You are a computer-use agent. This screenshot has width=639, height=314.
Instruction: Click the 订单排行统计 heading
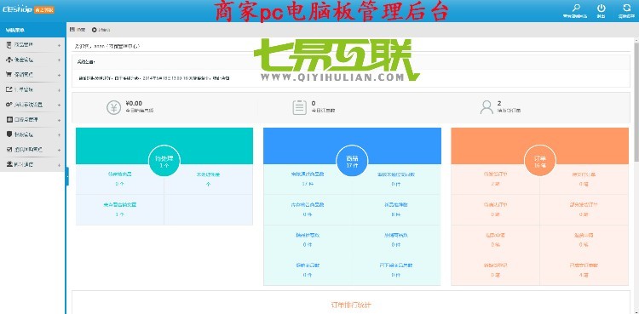(351, 305)
